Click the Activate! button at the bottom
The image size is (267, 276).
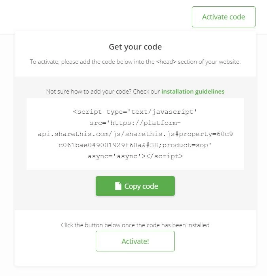[x=135, y=241]
